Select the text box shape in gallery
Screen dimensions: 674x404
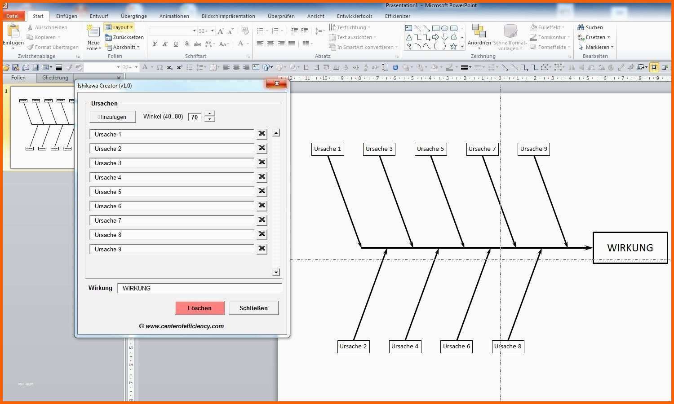coord(409,28)
